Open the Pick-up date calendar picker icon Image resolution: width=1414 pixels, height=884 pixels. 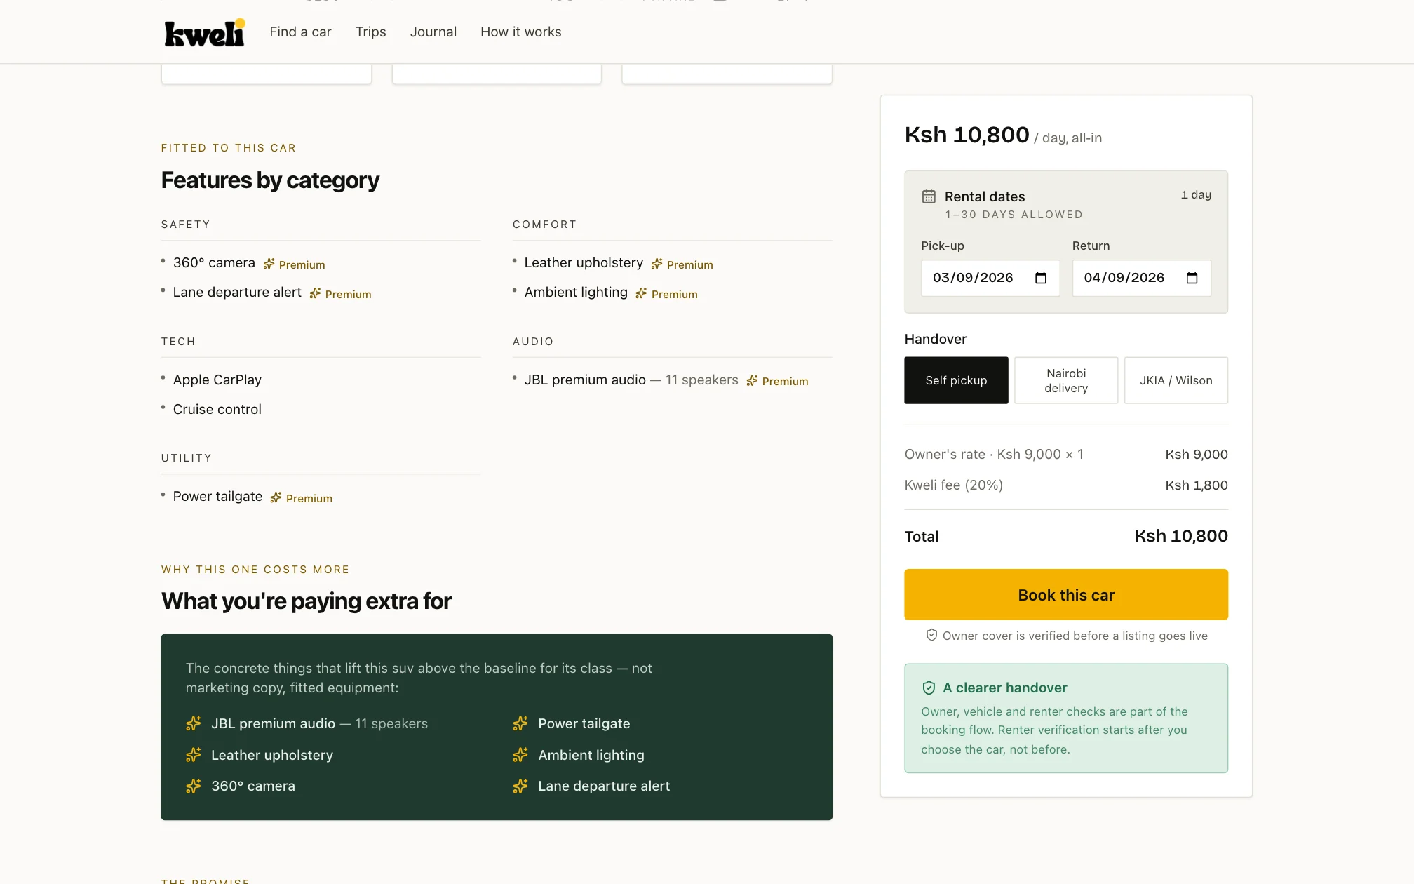coord(1041,278)
